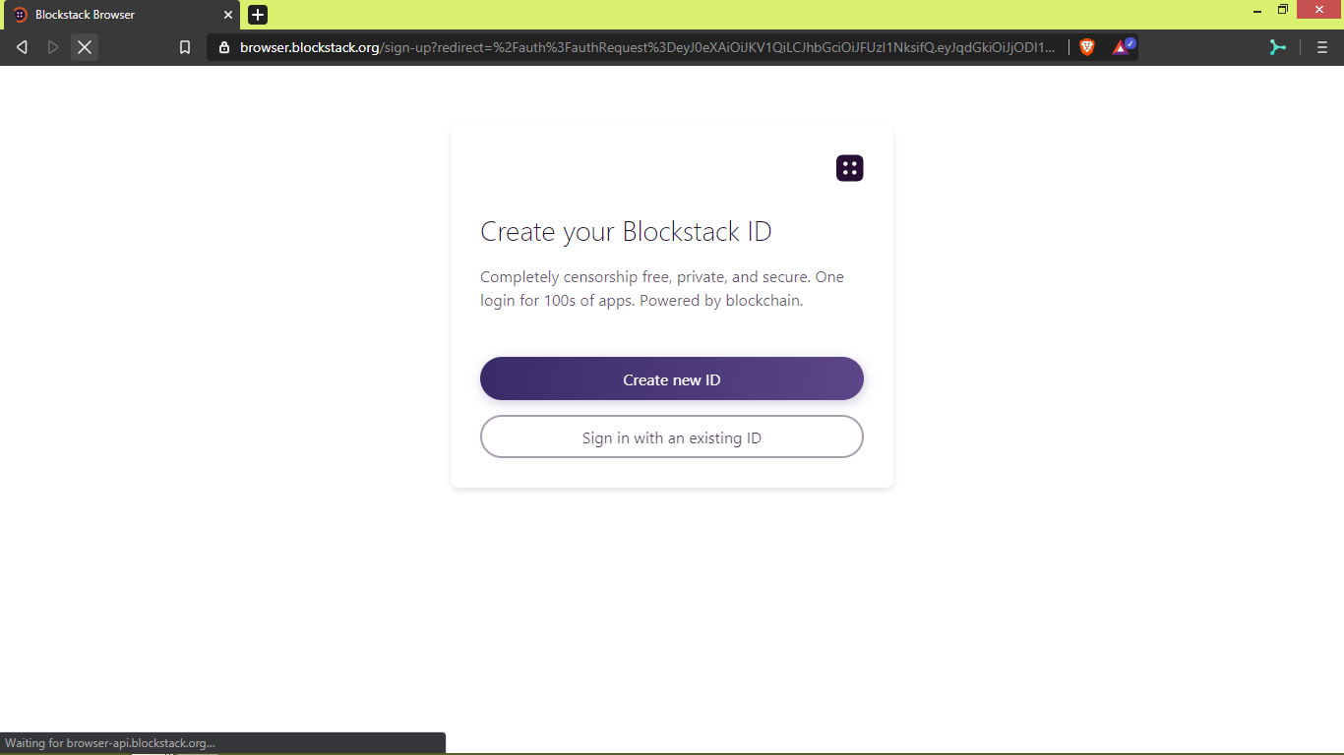1344x755 pixels.
Task: Click the 'Create your Blockstack ID' heading
Action: (x=626, y=232)
